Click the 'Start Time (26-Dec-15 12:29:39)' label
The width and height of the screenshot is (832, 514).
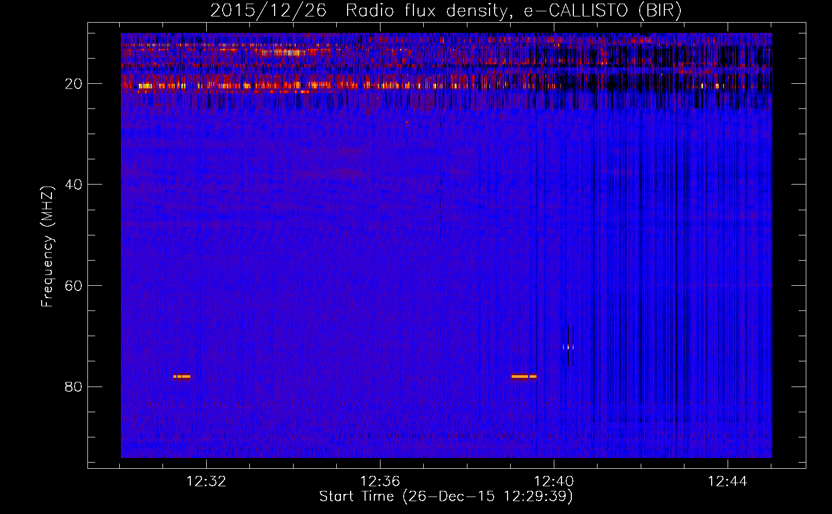point(446,496)
